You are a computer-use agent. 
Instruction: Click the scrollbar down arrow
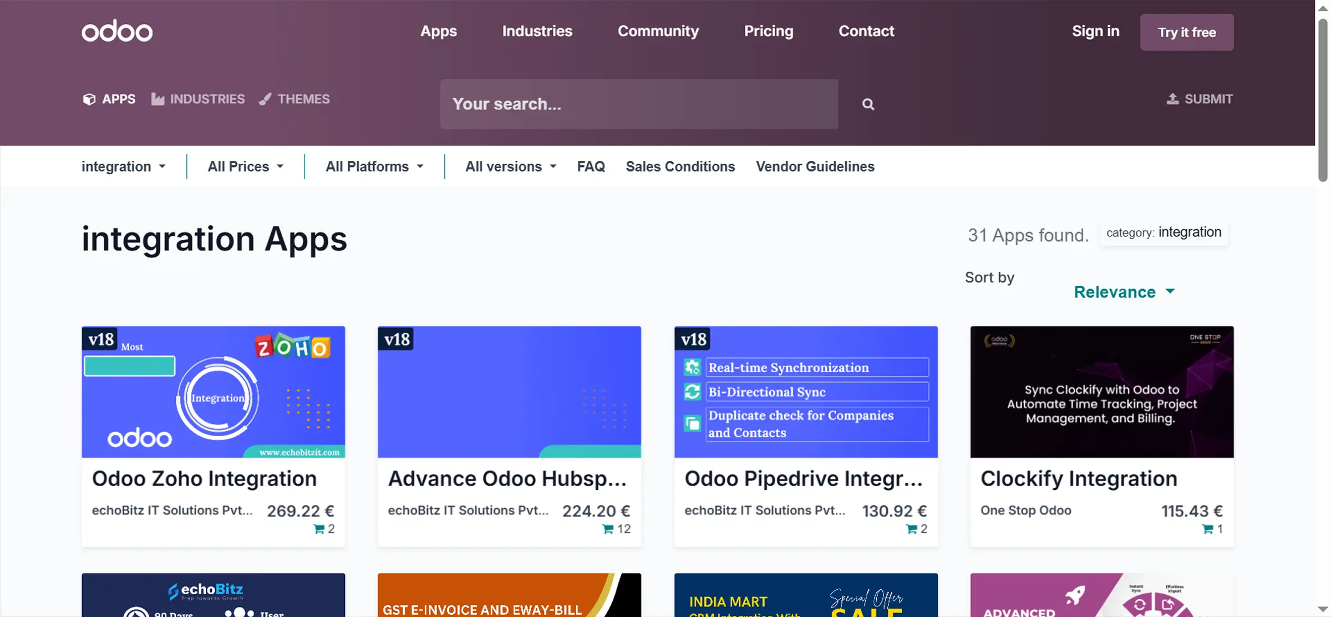click(x=1323, y=609)
